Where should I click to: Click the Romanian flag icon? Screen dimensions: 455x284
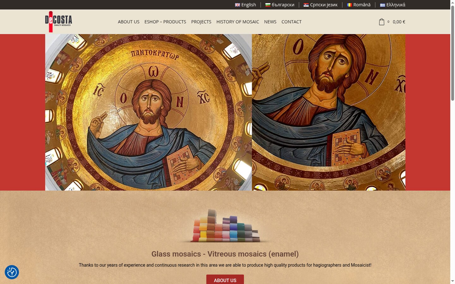pyautogui.click(x=349, y=5)
